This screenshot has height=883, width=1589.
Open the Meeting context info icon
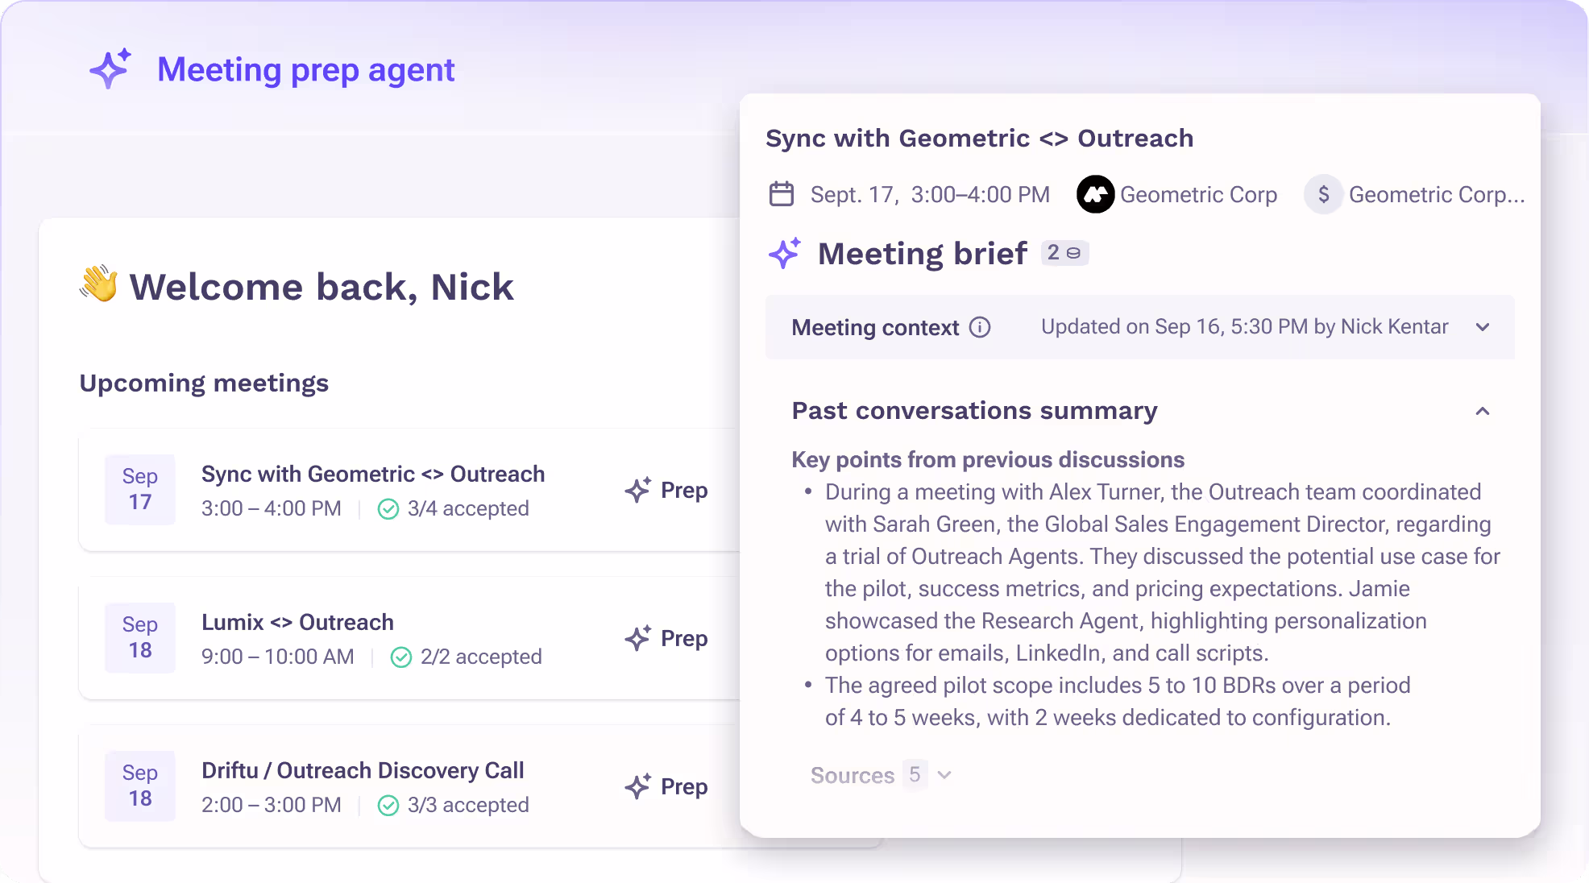coord(980,327)
